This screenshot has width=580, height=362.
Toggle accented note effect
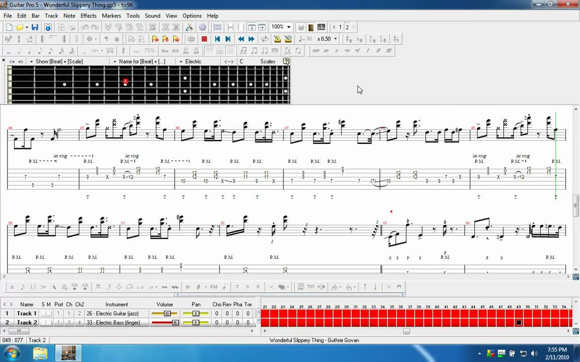tap(43, 287)
